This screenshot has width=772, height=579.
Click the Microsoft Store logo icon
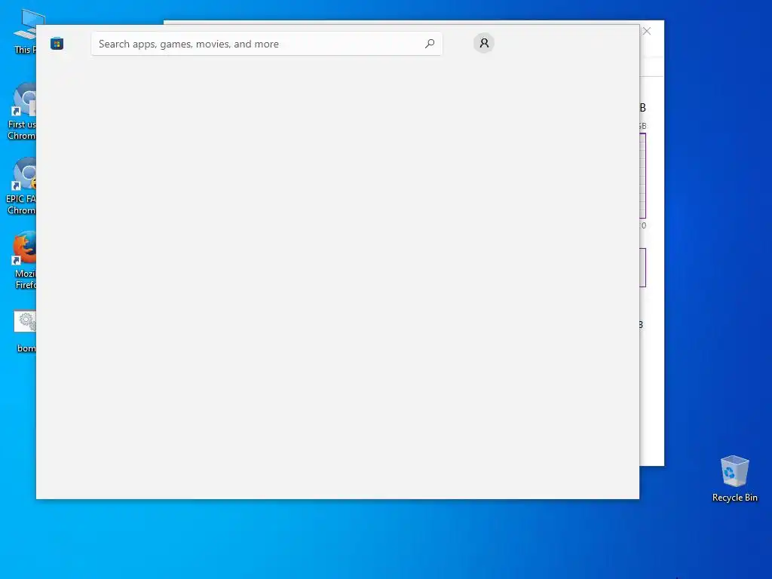(x=57, y=44)
